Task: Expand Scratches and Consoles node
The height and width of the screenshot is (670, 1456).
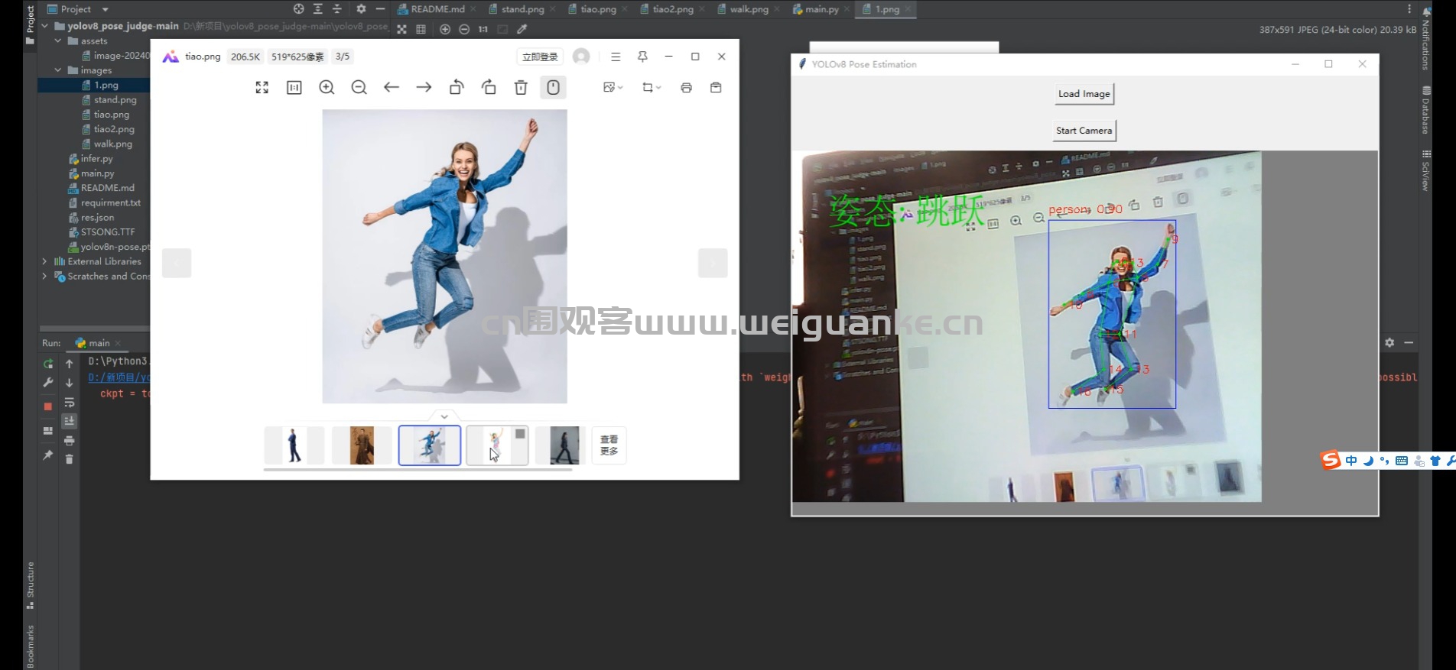Action: click(x=44, y=277)
